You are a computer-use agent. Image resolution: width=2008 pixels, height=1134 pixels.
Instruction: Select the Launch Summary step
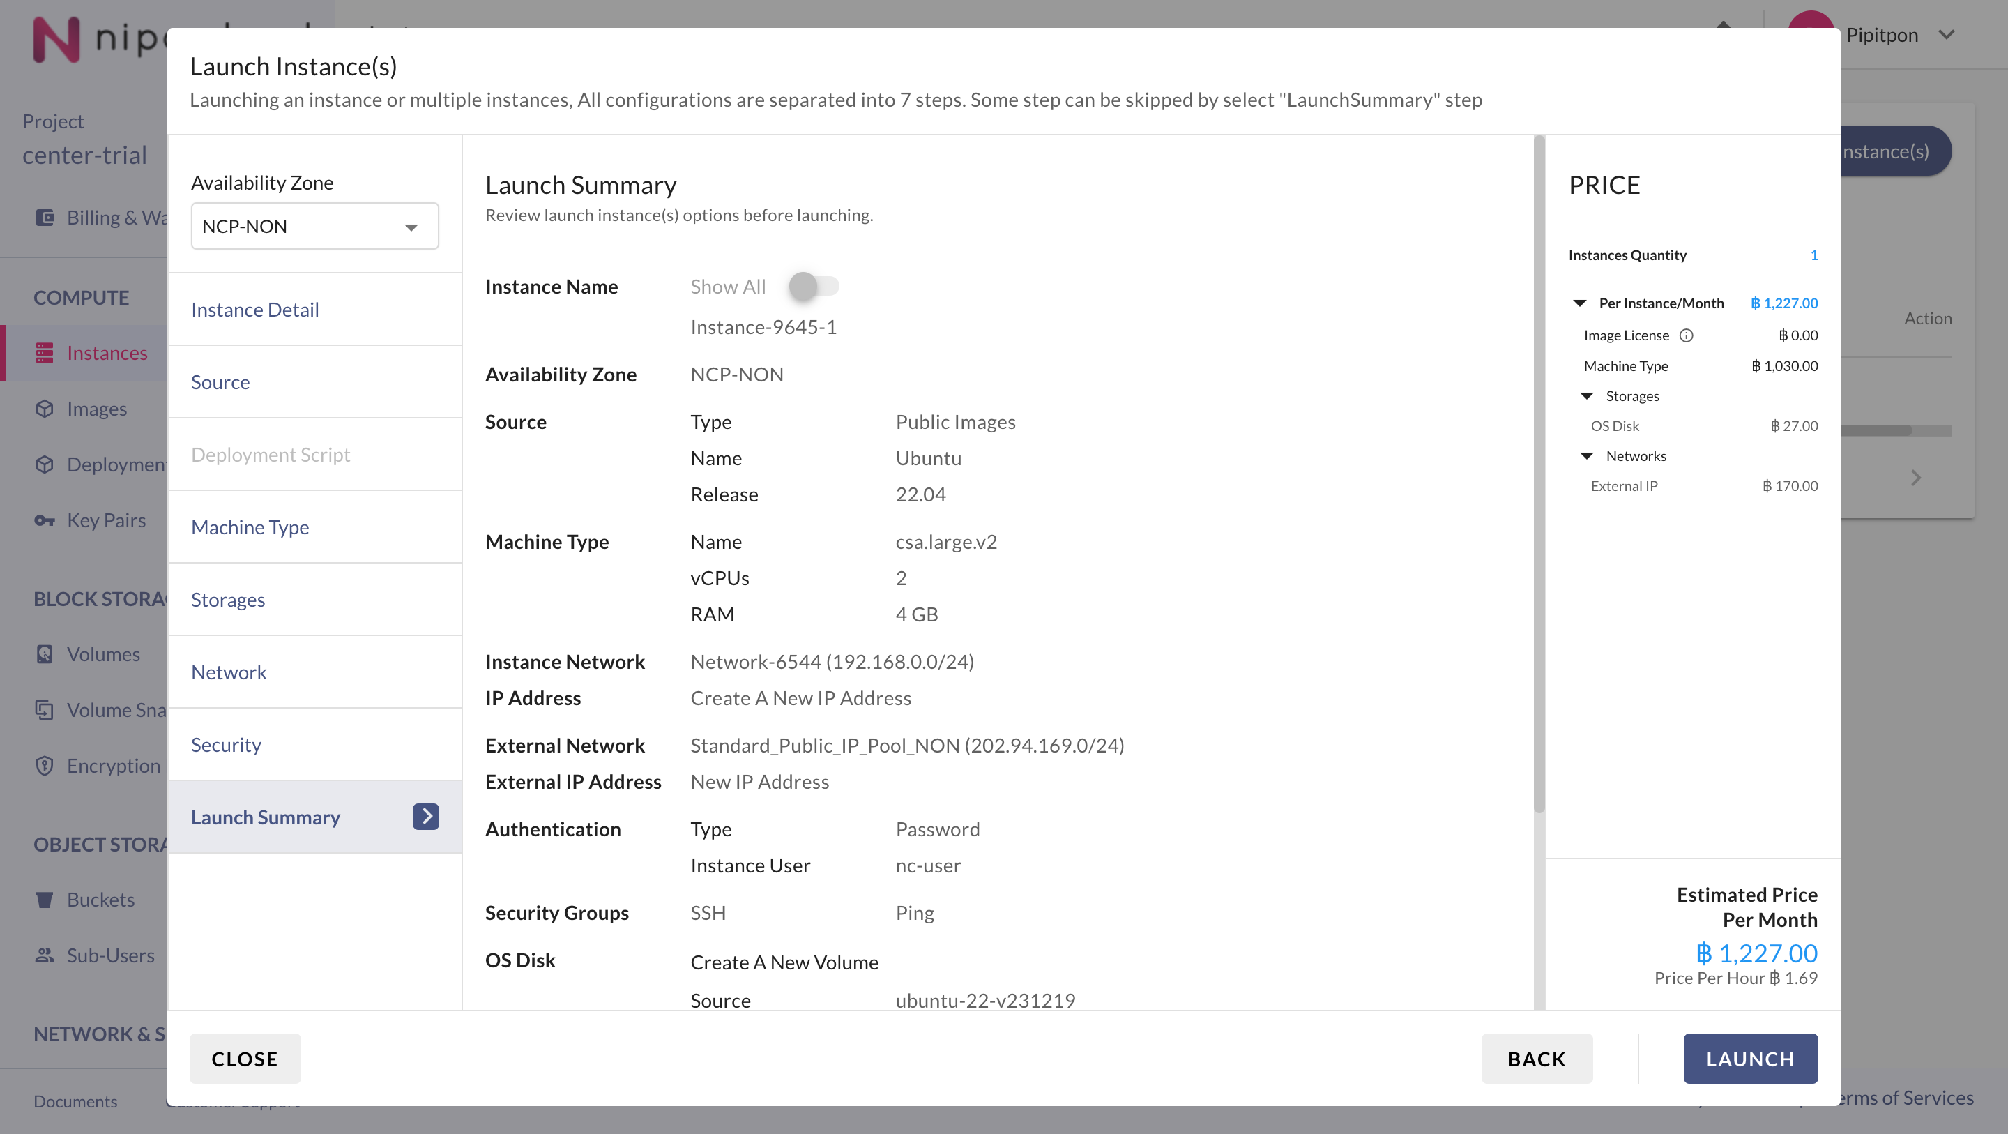(314, 817)
